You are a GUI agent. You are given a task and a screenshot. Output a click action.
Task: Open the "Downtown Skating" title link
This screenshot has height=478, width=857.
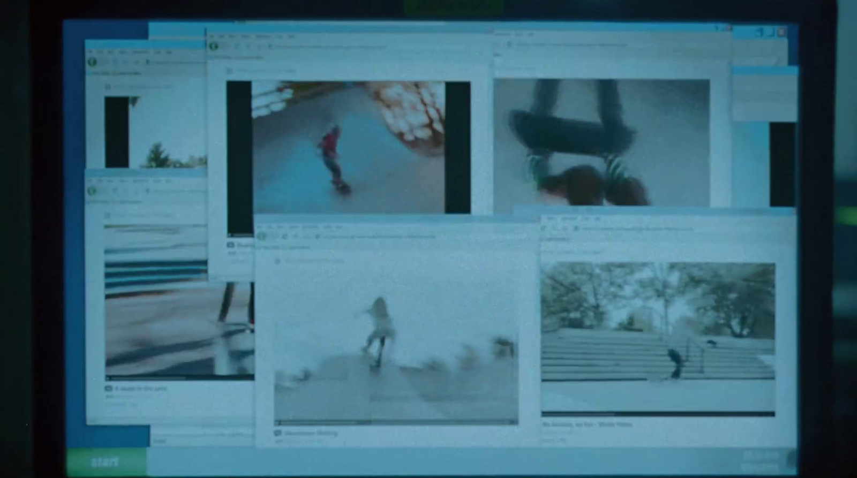pyautogui.click(x=311, y=433)
